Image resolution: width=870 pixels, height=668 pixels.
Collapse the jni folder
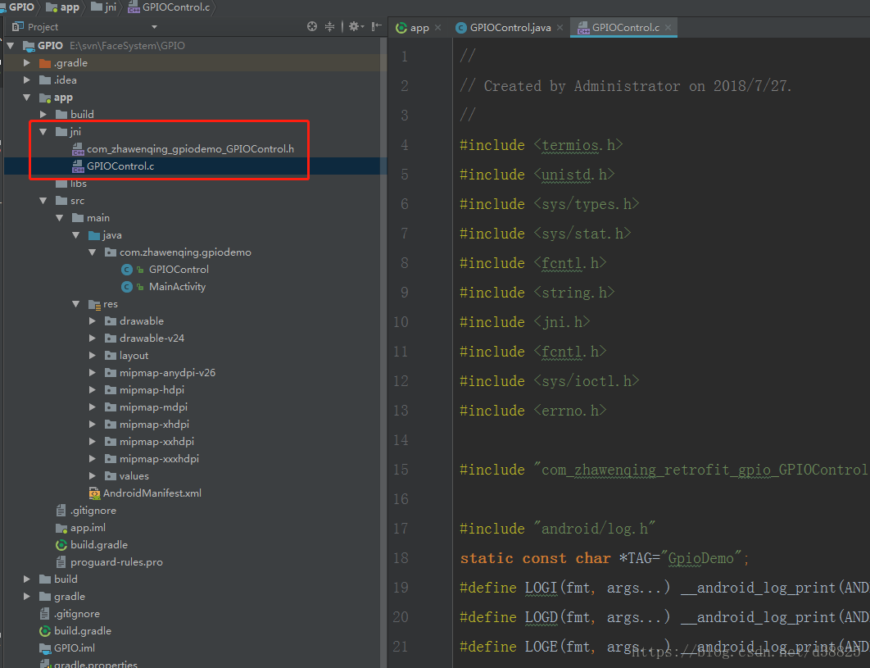[x=43, y=132]
